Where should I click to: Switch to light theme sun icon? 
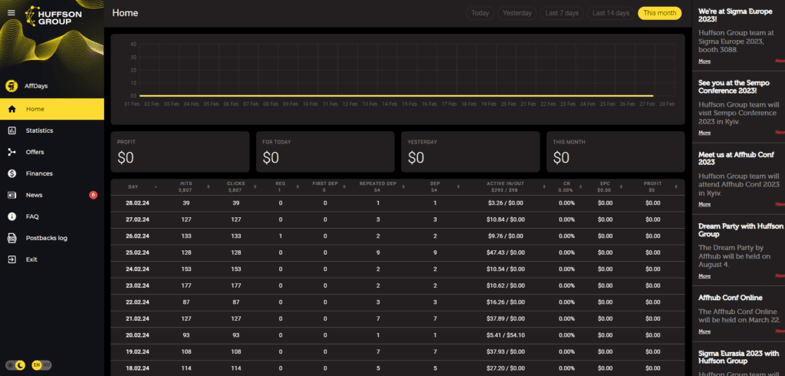pyautogui.click(x=9, y=365)
